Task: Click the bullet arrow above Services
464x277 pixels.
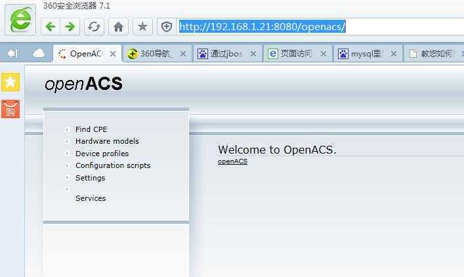Action: pos(67,190)
